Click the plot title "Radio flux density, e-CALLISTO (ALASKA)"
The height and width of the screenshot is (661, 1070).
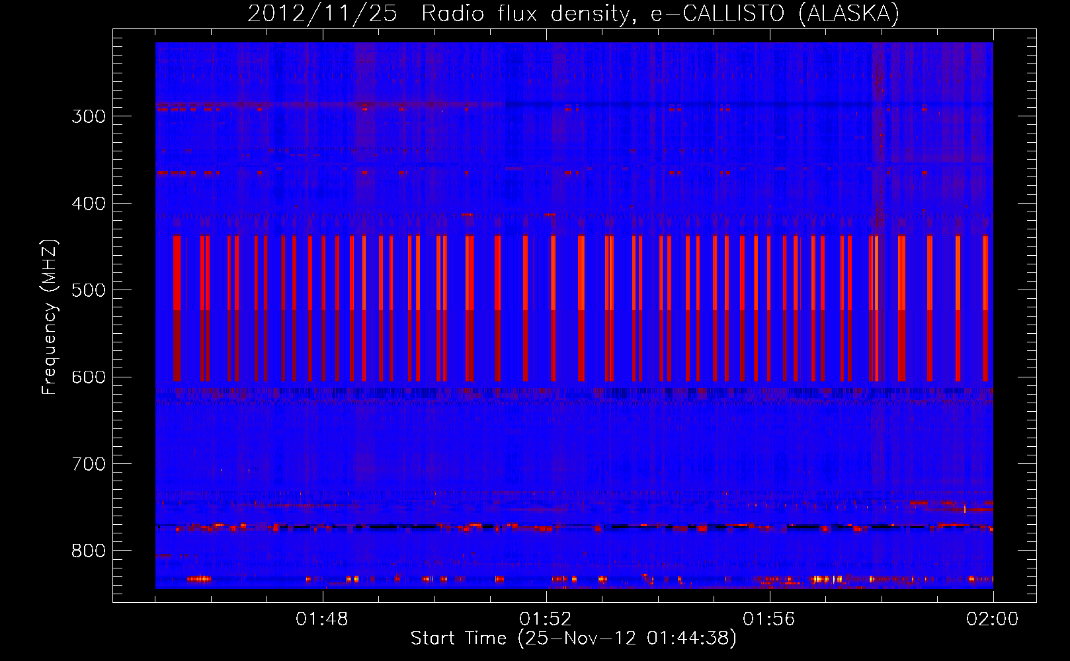pos(660,13)
